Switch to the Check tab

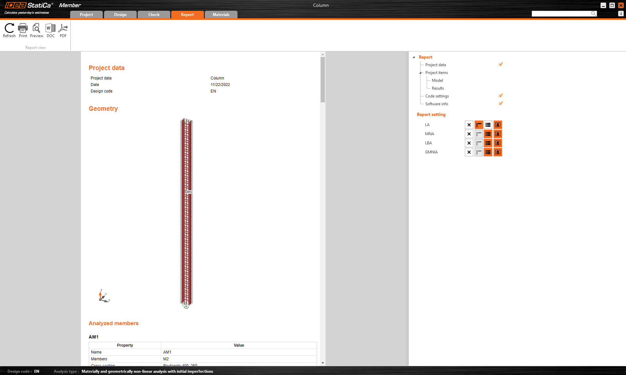(154, 15)
